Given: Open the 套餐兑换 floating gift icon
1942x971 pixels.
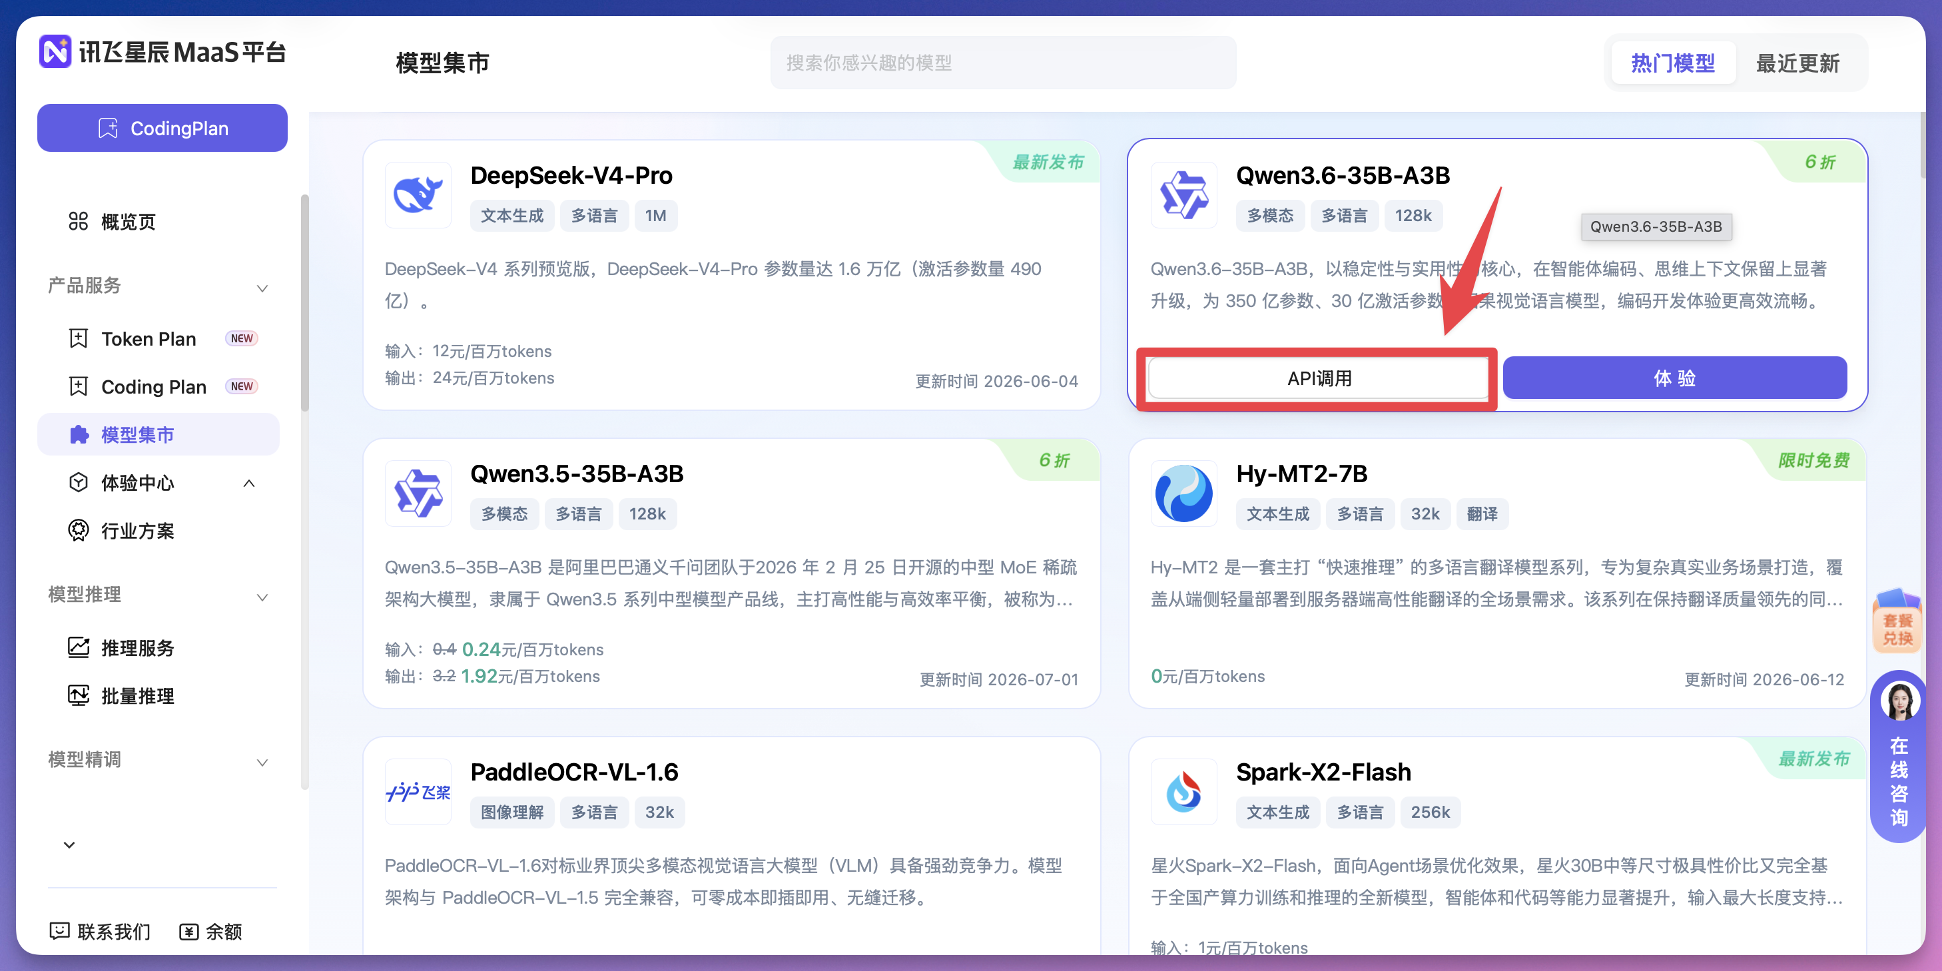Looking at the screenshot, I should click(1897, 619).
